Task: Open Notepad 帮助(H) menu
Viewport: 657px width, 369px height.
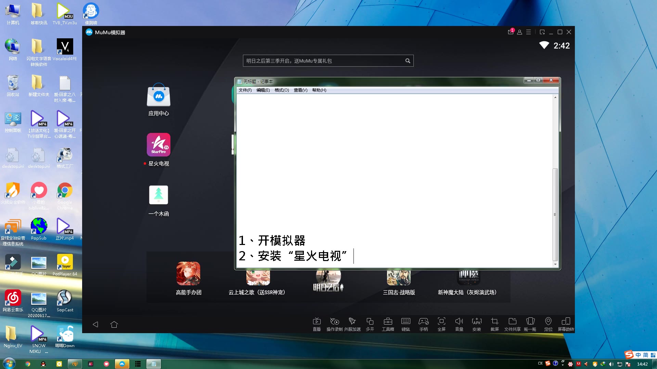Action: click(x=319, y=90)
